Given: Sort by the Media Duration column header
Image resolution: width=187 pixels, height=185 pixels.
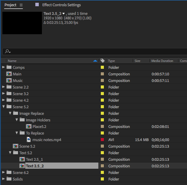Looking at the screenshot, I should coord(162,61).
